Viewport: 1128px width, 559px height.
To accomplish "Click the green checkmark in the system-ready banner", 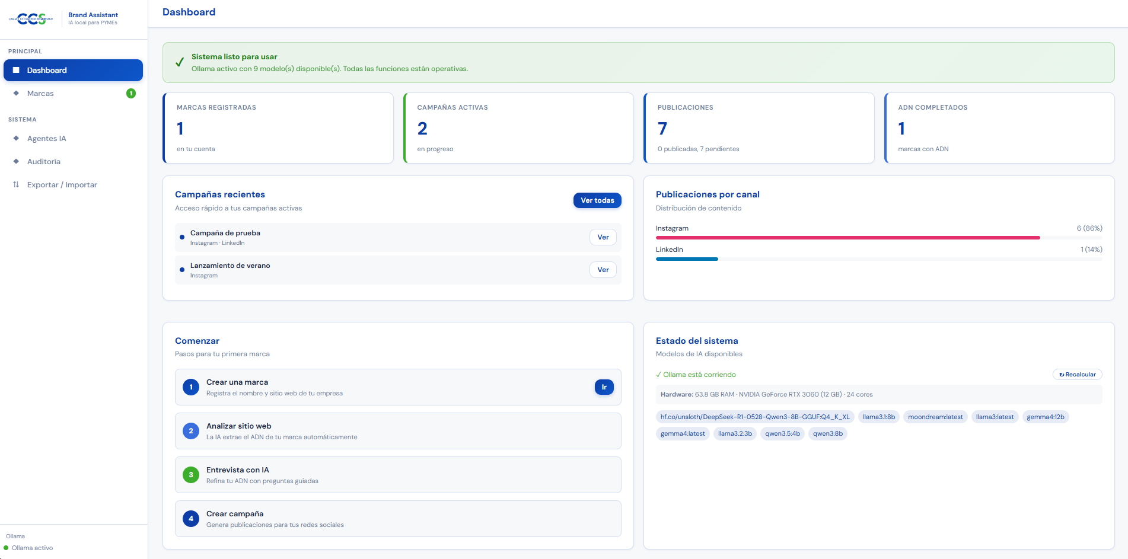I will coord(180,62).
